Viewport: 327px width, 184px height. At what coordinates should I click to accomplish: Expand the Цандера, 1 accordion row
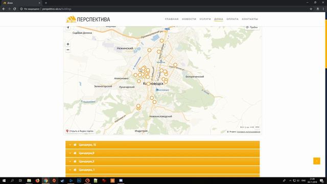[162, 170]
